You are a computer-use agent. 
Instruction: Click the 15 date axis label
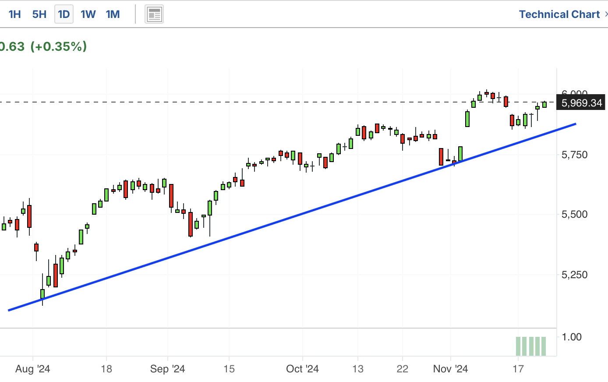click(229, 369)
